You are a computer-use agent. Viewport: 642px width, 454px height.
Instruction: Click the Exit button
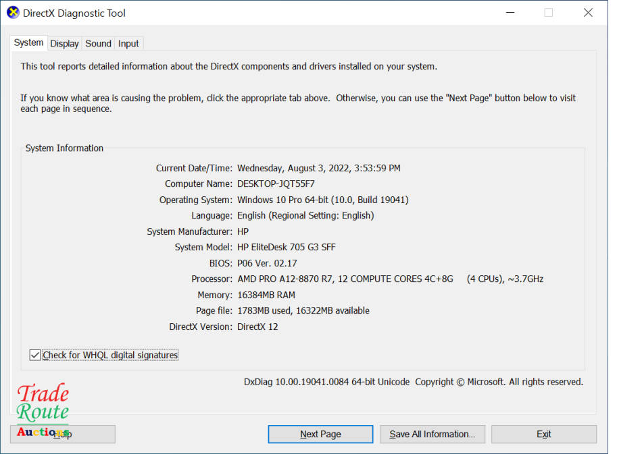543,434
